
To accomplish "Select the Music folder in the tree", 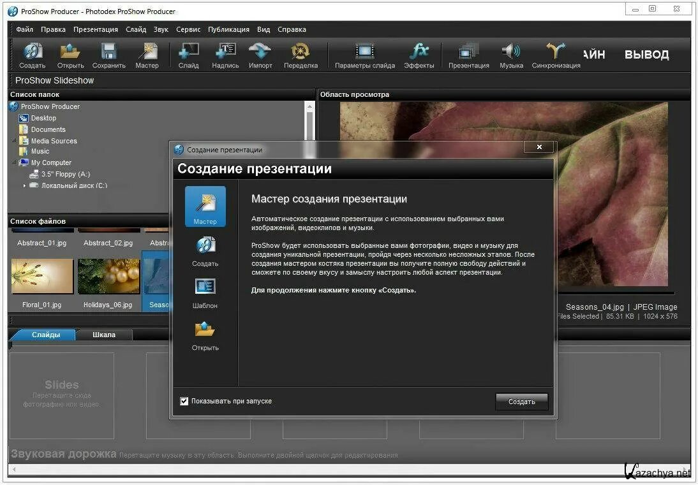I will pos(40,152).
